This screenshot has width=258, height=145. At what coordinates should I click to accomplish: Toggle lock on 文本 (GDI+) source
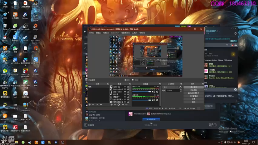(128, 92)
